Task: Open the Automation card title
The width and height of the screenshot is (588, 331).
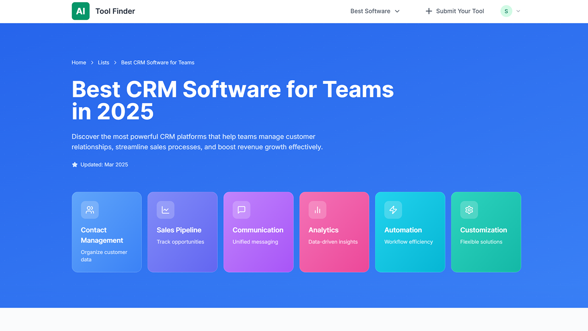Action: [403, 230]
